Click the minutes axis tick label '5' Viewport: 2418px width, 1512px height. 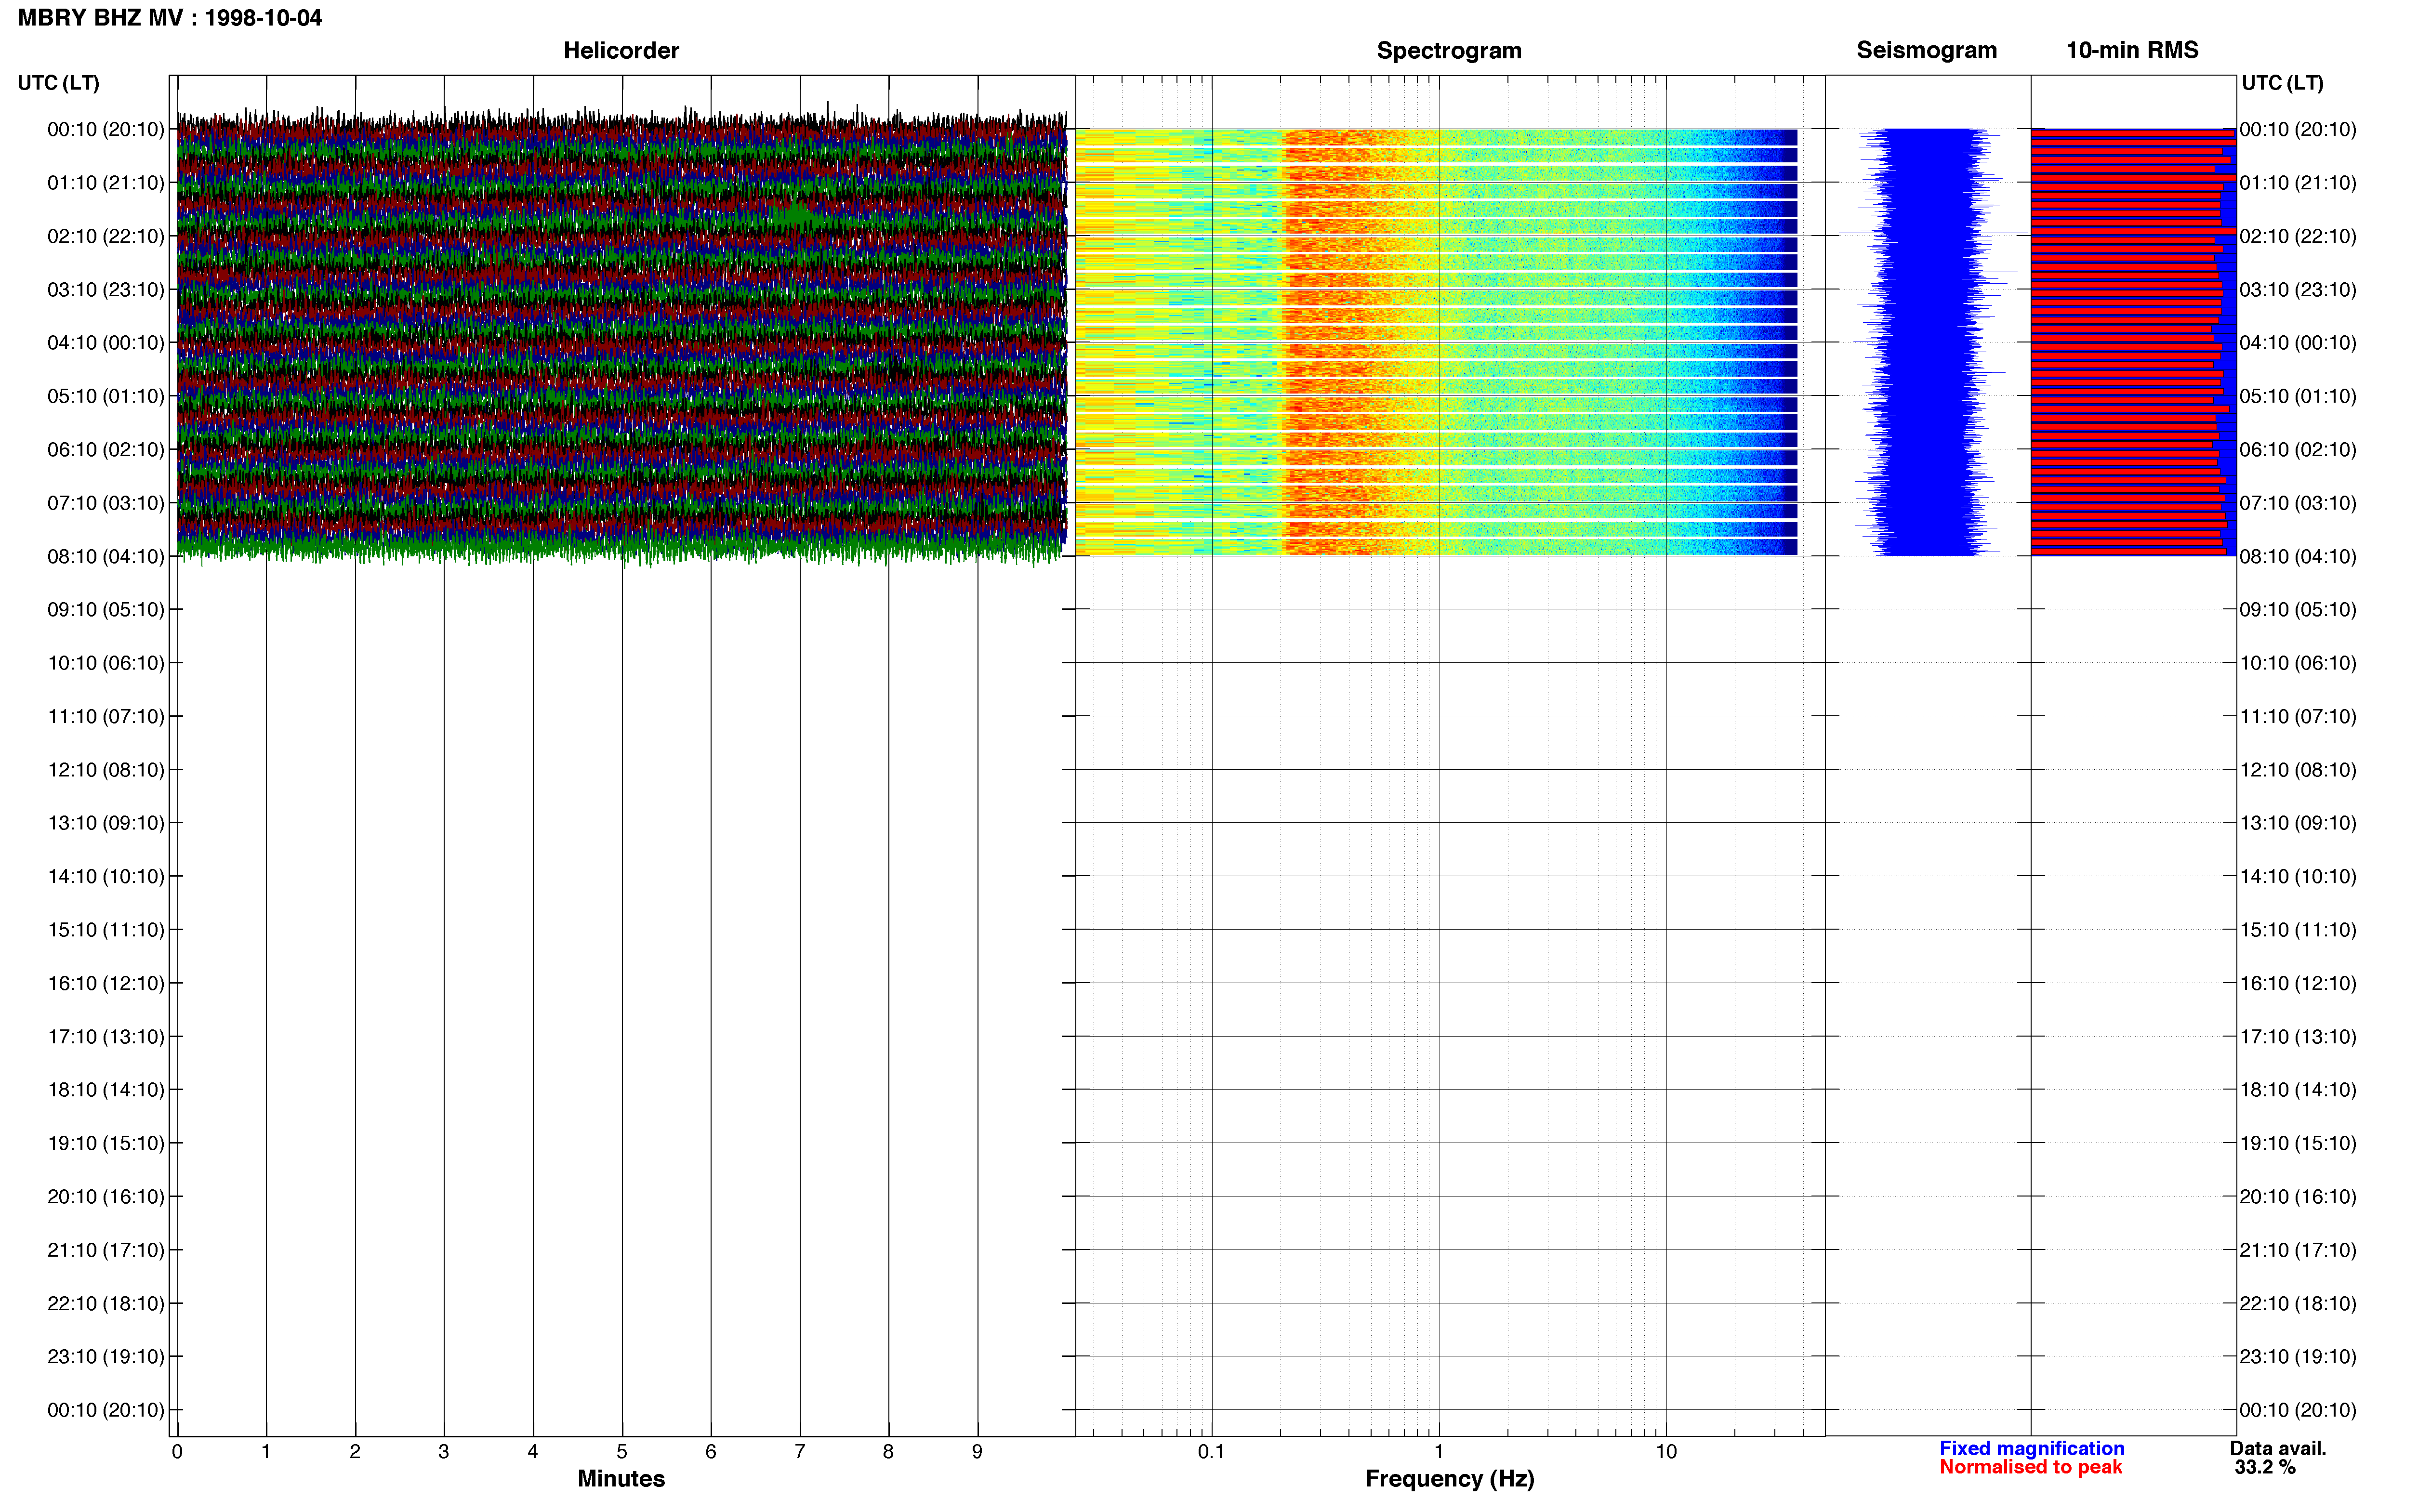[622, 1452]
